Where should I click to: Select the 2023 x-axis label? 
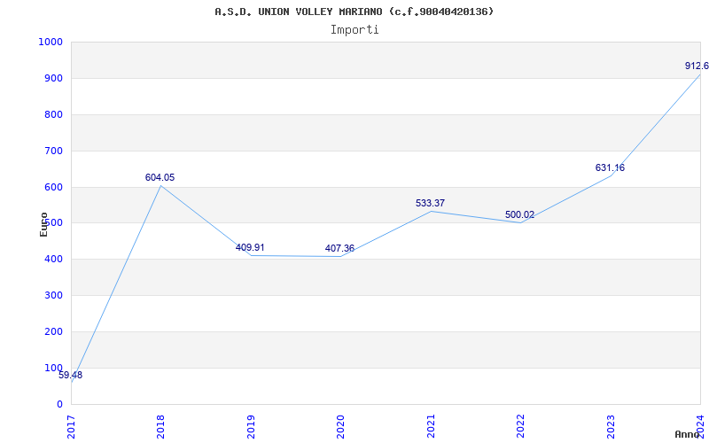[610, 424]
